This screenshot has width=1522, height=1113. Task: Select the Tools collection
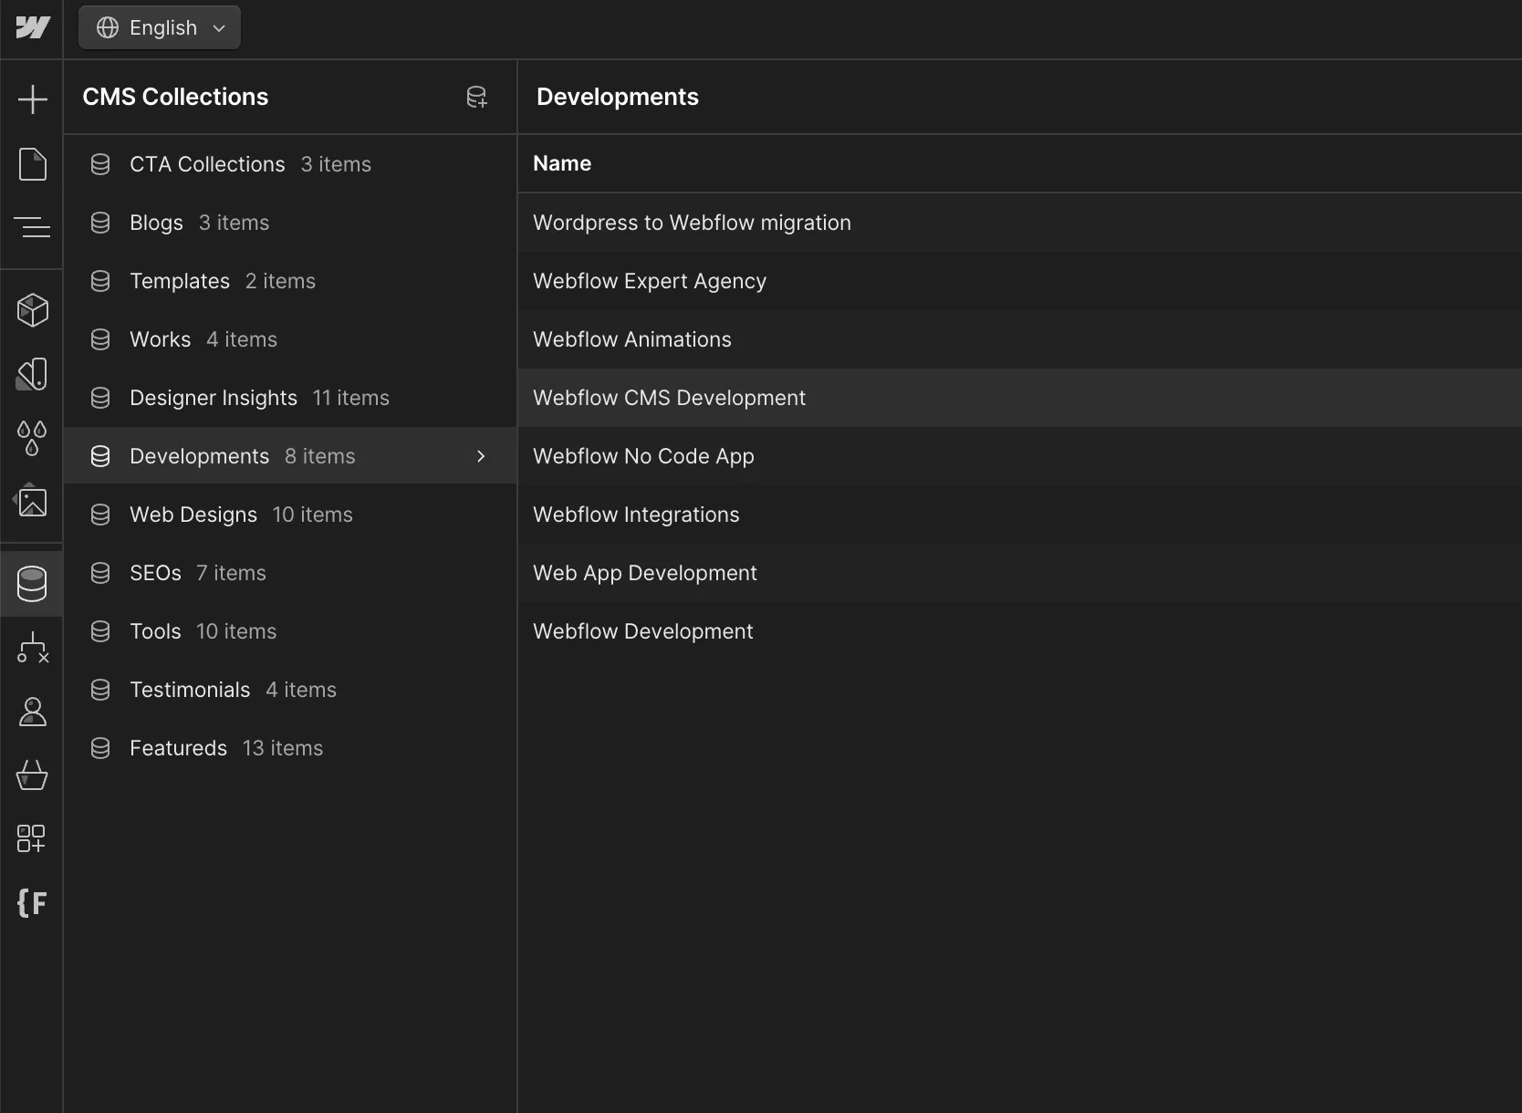[x=290, y=631]
